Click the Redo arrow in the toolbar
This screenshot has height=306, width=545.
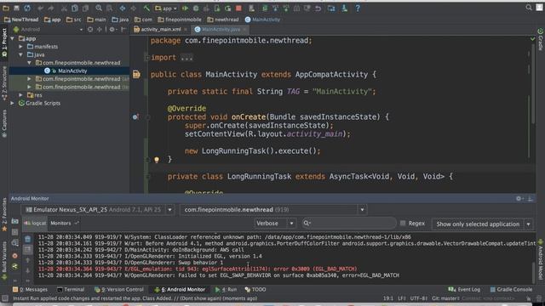coord(51,8)
